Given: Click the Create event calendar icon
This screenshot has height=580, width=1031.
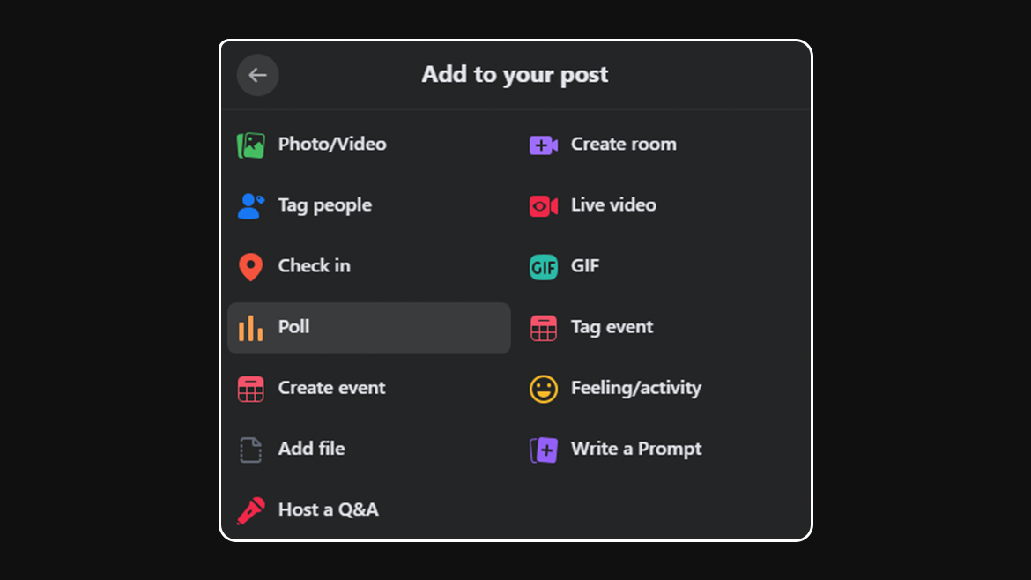Looking at the screenshot, I should [x=250, y=389].
